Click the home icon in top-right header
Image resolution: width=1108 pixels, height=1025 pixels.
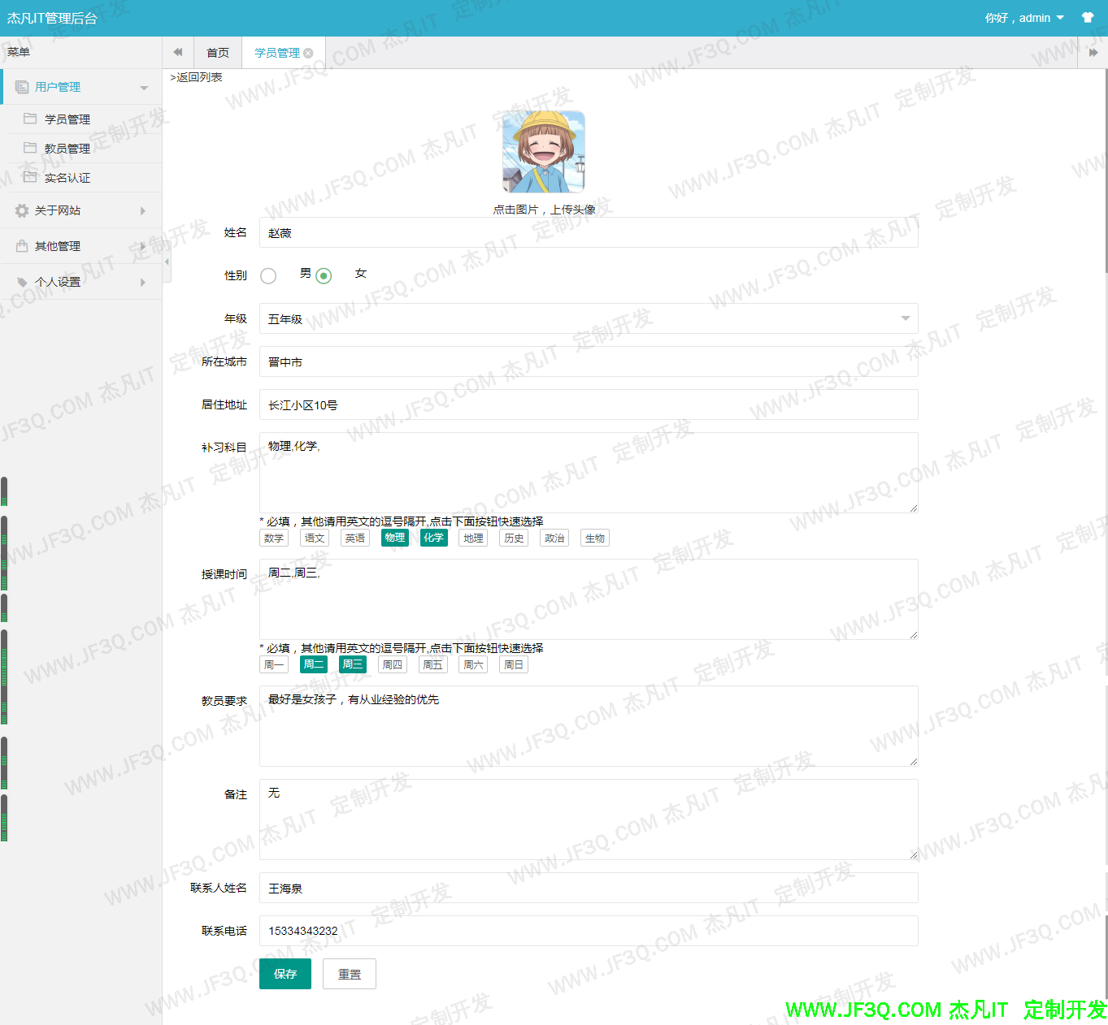coord(1088,16)
